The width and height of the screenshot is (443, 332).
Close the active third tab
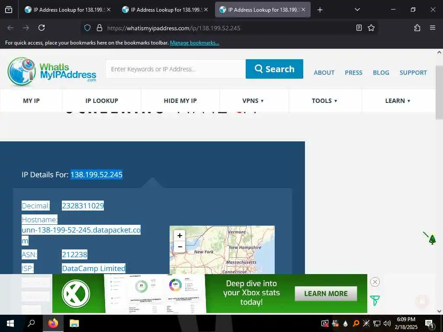point(303,10)
